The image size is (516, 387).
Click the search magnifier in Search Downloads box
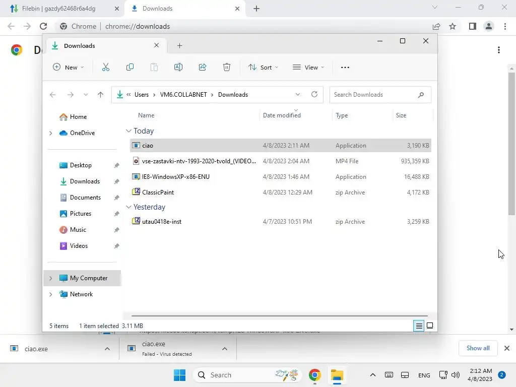click(x=421, y=95)
